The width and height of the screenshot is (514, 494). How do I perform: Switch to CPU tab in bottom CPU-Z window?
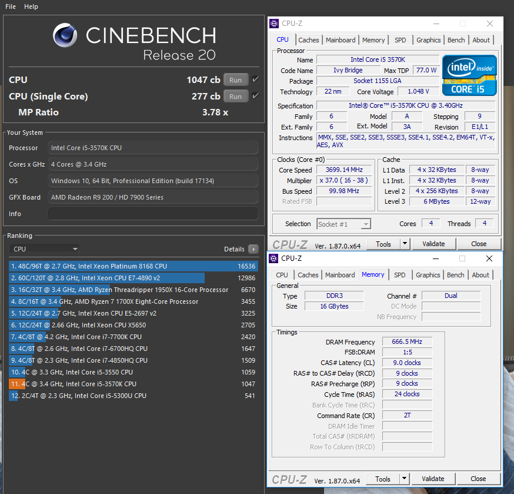(x=282, y=275)
